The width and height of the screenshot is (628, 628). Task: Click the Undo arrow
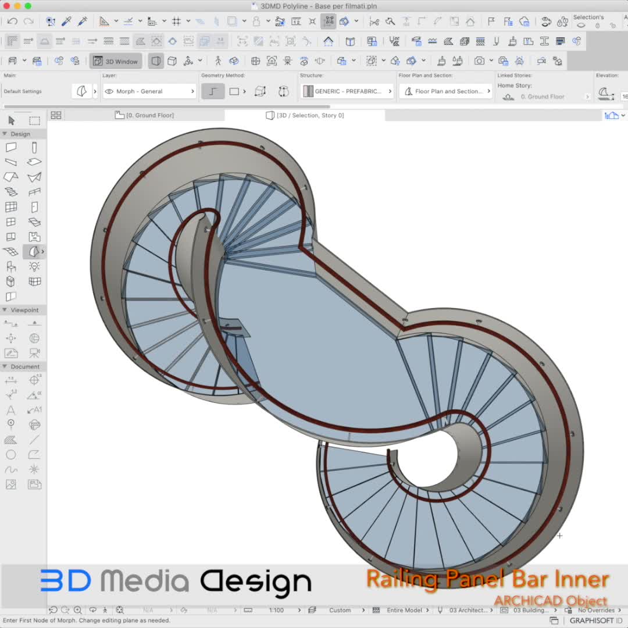(12, 22)
